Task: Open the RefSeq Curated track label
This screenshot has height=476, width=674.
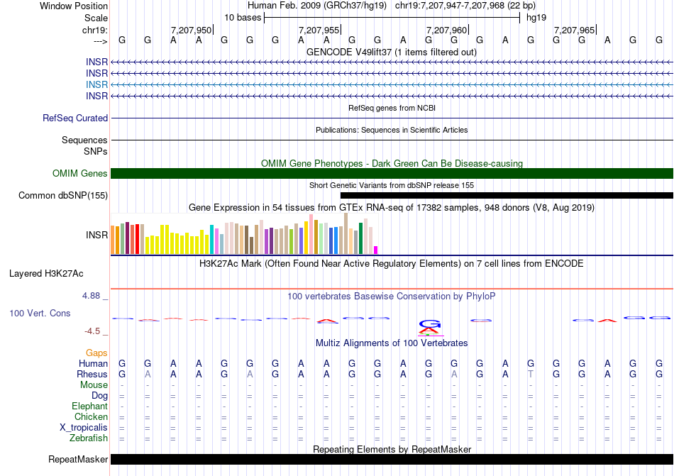Action: [x=75, y=118]
